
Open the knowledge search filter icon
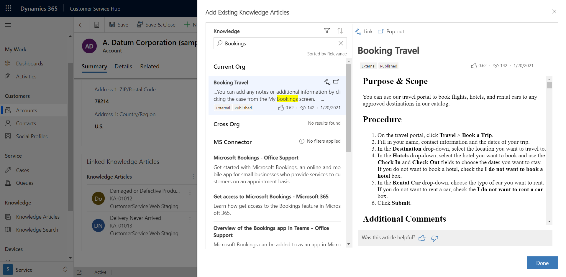tap(327, 31)
